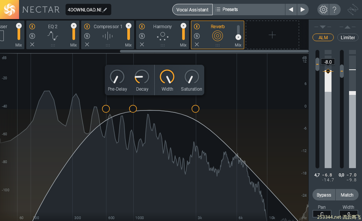Solo the EQ 2 module
The image size is (362, 221).
point(32,36)
